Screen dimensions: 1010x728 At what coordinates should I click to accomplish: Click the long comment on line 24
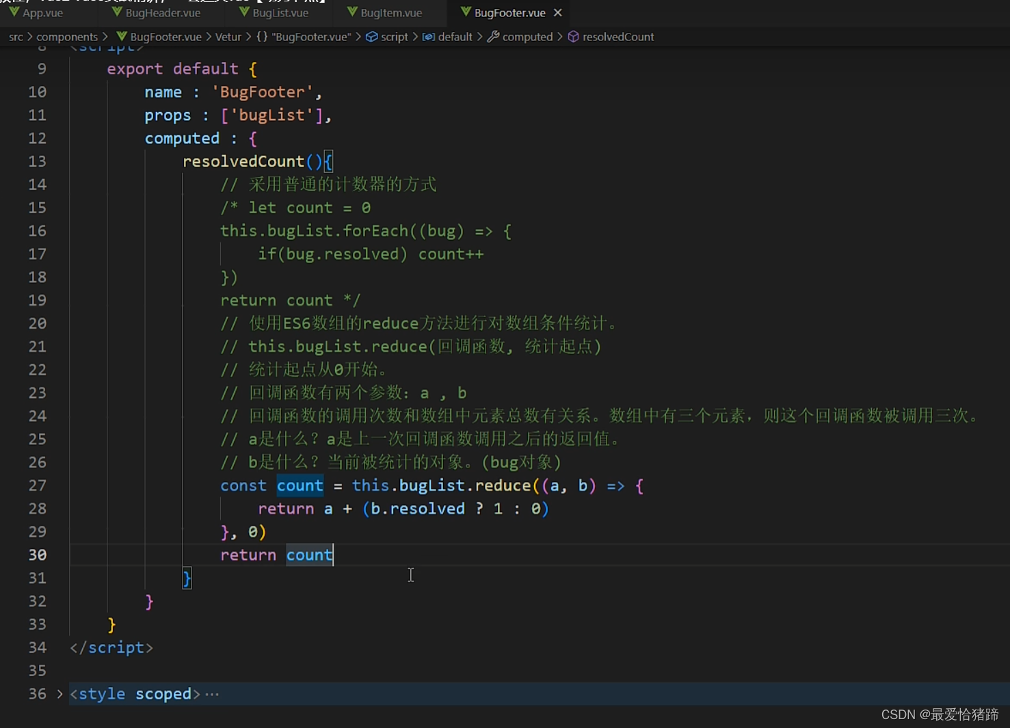coord(601,416)
